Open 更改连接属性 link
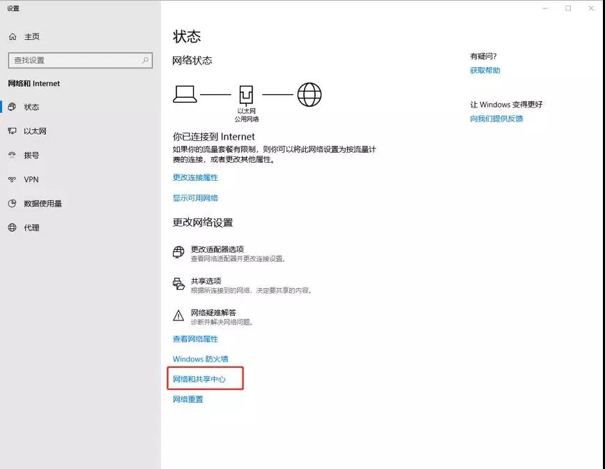605x469 pixels. pyautogui.click(x=196, y=178)
